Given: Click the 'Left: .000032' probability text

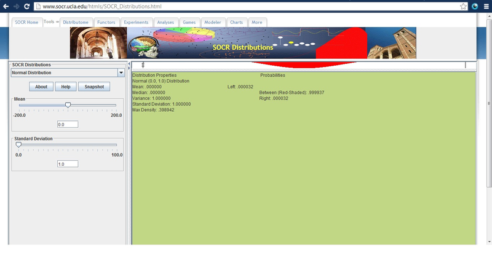Looking at the screenshot, I should tap(240, 87).
